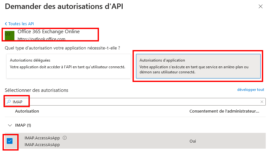Viewport: 267px width, 155px height.
Task: Go back to Toutes les API
Action: click(x=20, y=24)
